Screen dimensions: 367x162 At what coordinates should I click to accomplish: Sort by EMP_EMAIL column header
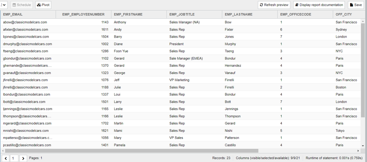point(13,14)
